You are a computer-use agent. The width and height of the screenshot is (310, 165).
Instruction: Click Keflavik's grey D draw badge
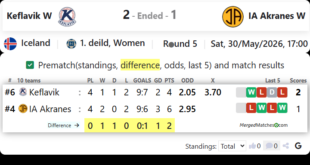coord(272,92)
